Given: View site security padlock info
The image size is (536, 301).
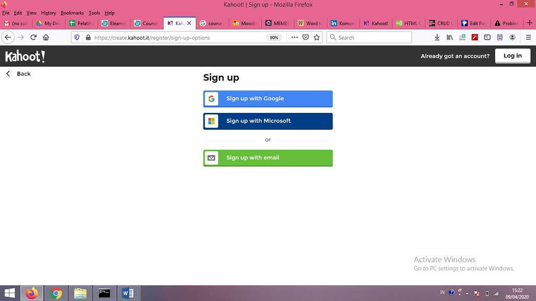Looking at the screenshot, I should (88, 38).
